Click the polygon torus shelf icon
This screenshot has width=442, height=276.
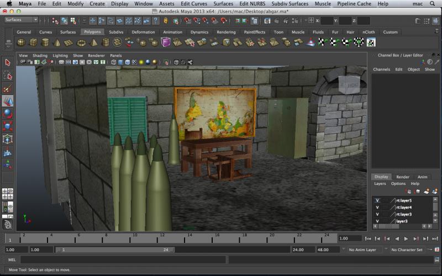[81, 43]
